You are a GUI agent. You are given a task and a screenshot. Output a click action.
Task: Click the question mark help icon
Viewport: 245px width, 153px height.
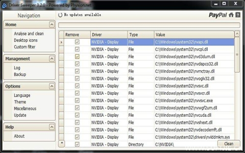pyautogui.click(x=238, y=15)
